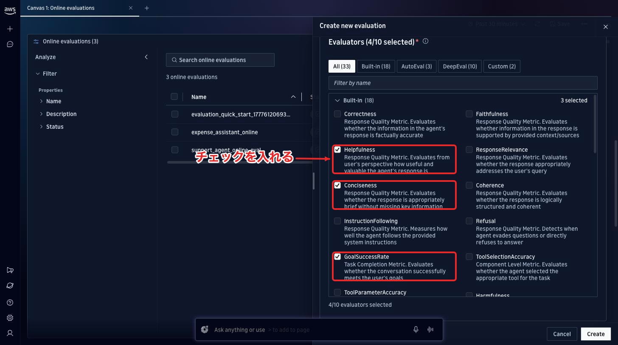Check the Refusal evaluator
618x345 pixels.
click(469, 221)
